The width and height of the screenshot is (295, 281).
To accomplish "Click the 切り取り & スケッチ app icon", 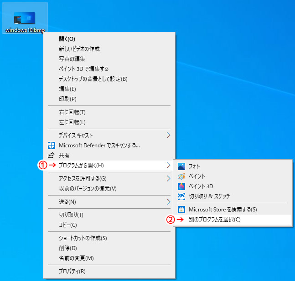I will [181, 196].
